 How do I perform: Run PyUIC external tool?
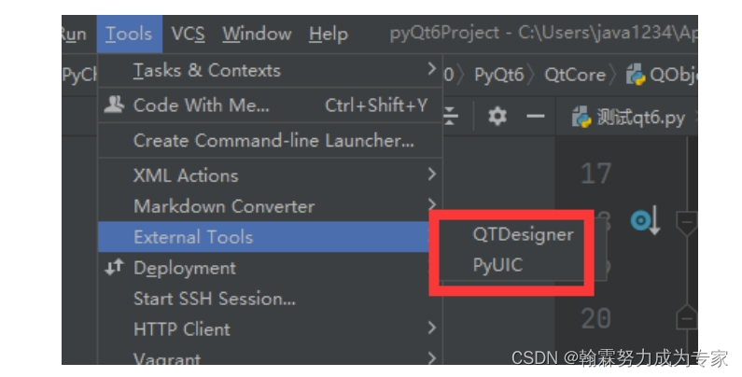(497, 265)
